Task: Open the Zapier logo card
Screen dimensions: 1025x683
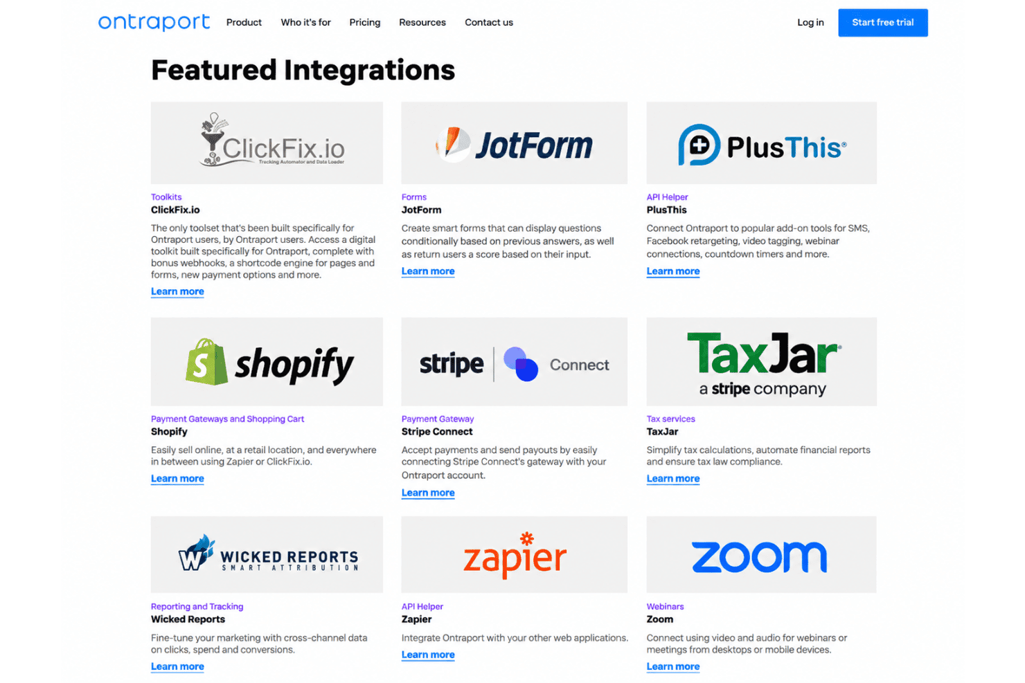Action: point(514,554)
